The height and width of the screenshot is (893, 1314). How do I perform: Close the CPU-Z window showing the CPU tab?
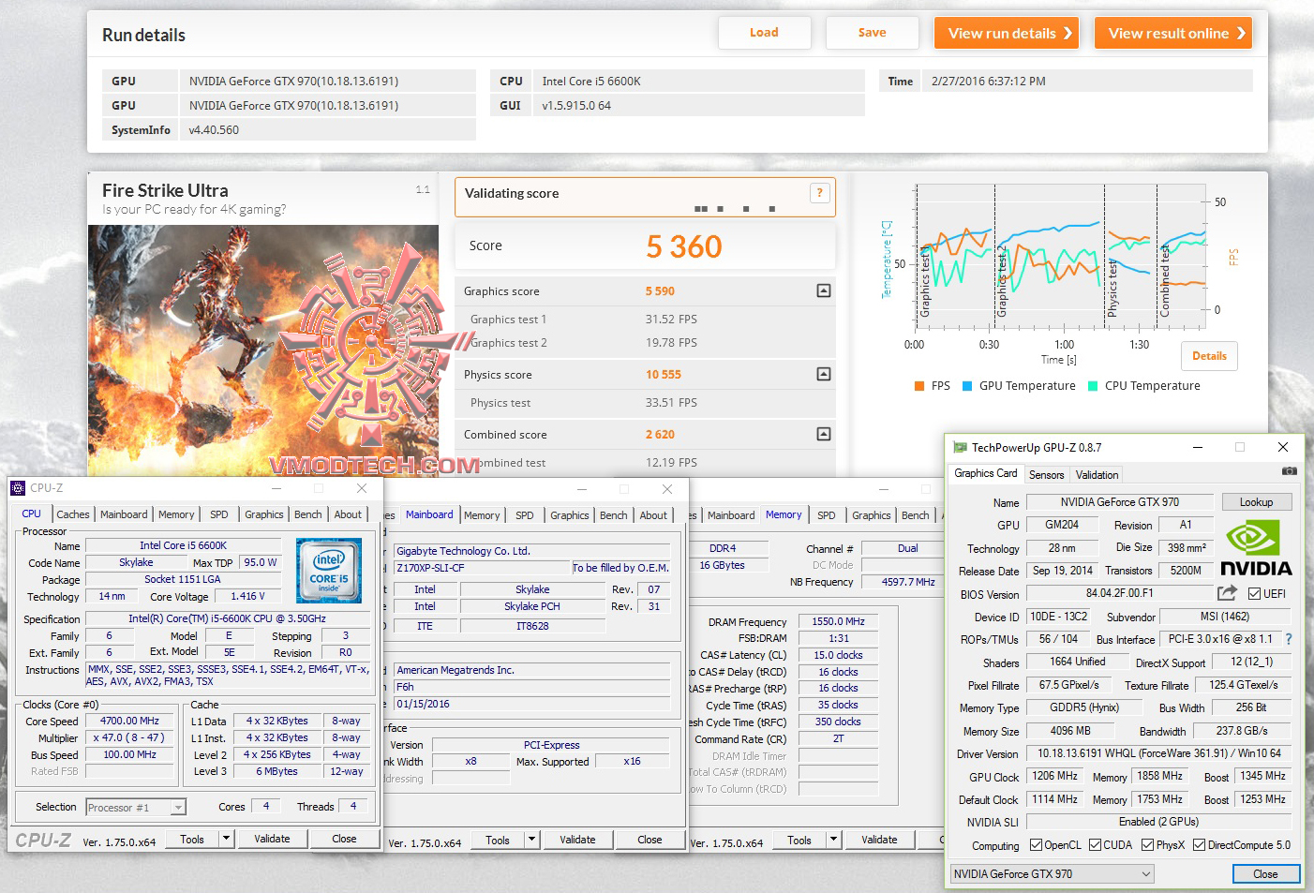pyautogui.click(x=362, y=488)
